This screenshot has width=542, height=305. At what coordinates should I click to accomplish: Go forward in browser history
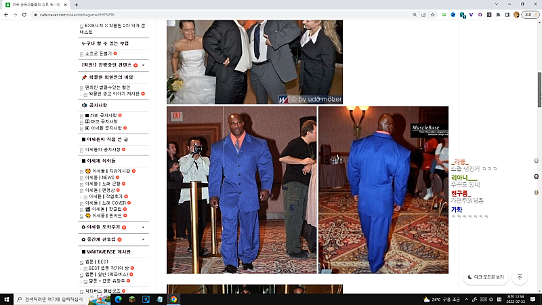point(15,15)
